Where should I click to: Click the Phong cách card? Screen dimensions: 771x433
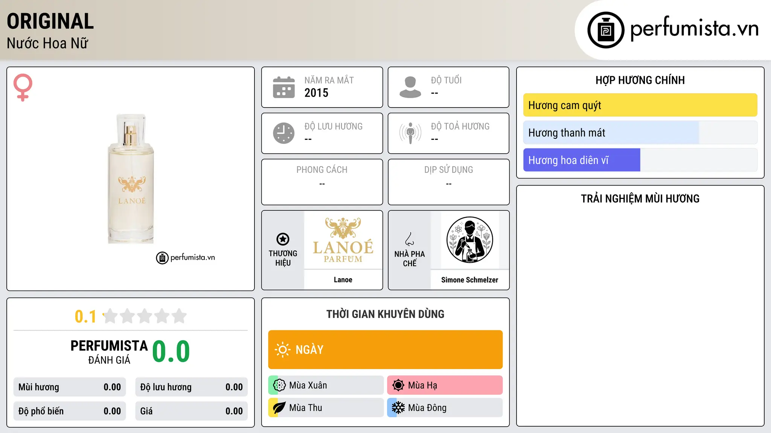pos(322,182)
